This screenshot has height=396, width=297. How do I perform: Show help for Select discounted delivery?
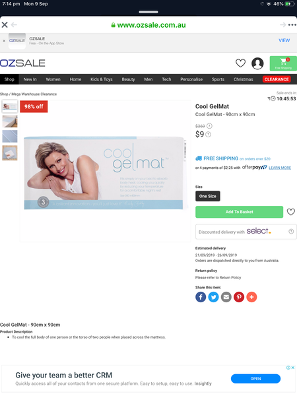click(291, 232)
